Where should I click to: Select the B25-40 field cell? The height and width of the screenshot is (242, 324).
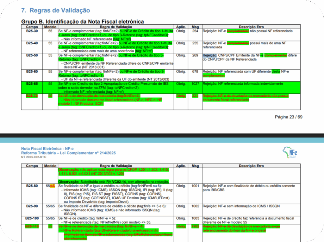pos(32,43)
